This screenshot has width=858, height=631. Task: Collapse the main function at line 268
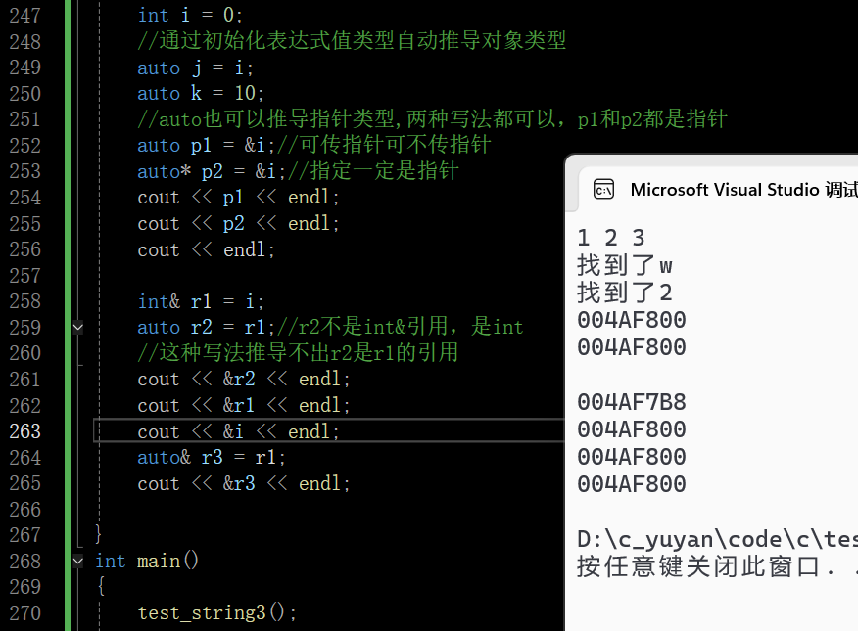click(x=78, y=561)
